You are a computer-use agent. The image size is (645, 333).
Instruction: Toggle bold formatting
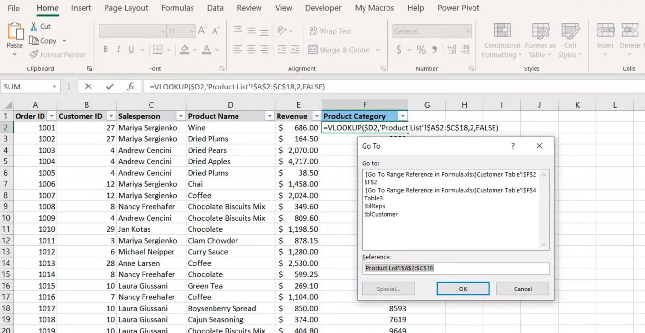pos(105,49)
